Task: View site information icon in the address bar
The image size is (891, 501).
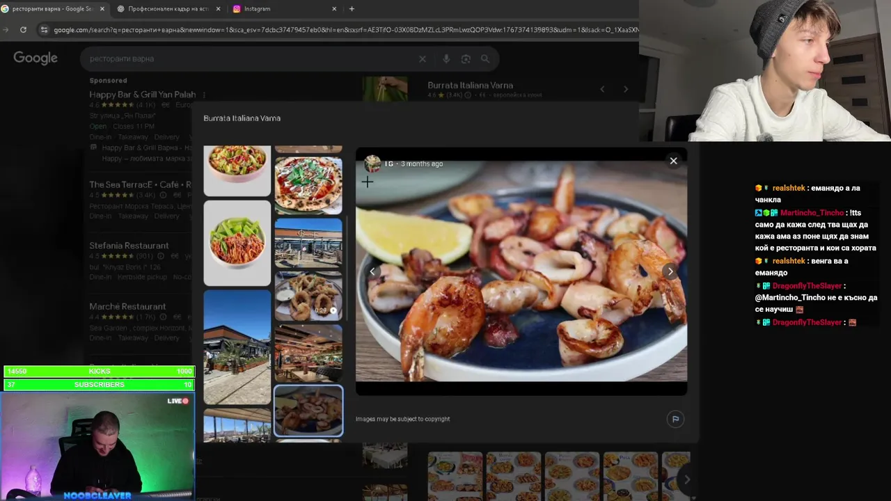Action: (x=45, y=30)
